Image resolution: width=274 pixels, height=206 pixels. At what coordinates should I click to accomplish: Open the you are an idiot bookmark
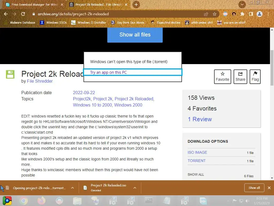[231, 23]
